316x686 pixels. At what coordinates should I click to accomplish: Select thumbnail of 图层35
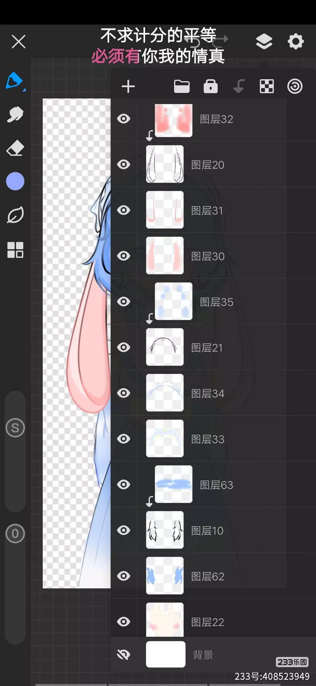click(174, 301)
